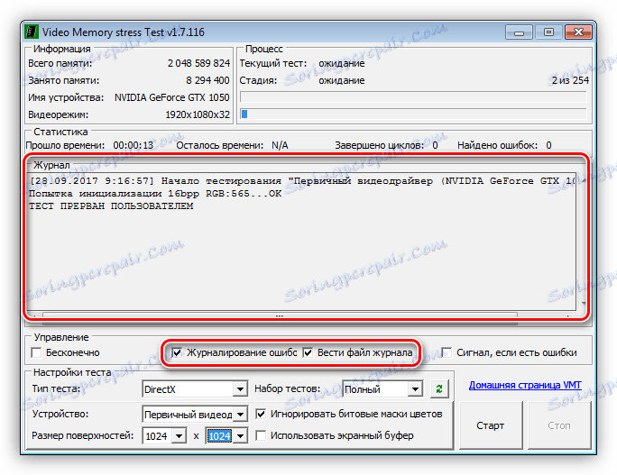
Task: Click the used memory value 8 294 400
Action: (x=207, y=80)
